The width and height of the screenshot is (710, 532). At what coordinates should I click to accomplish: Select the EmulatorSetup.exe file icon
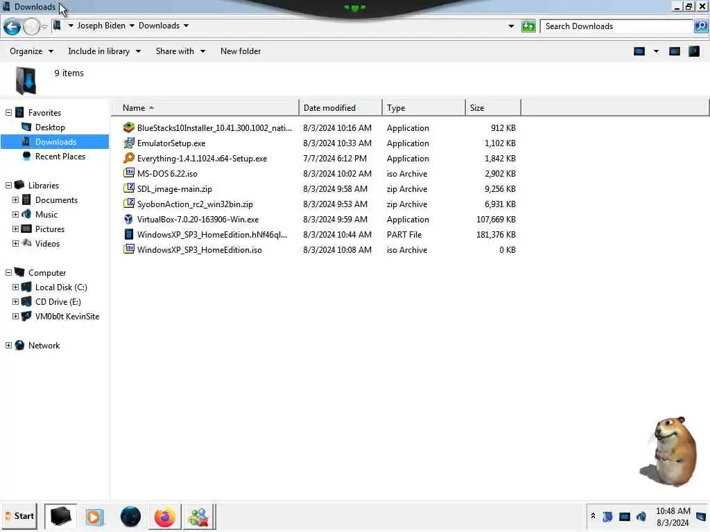click(x=129, y=143)
